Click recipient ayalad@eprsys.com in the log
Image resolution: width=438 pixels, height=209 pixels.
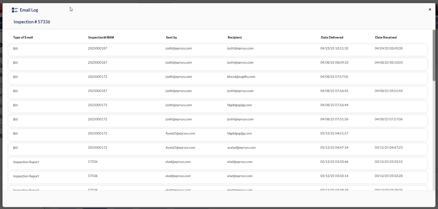click(x=241, y=148)
